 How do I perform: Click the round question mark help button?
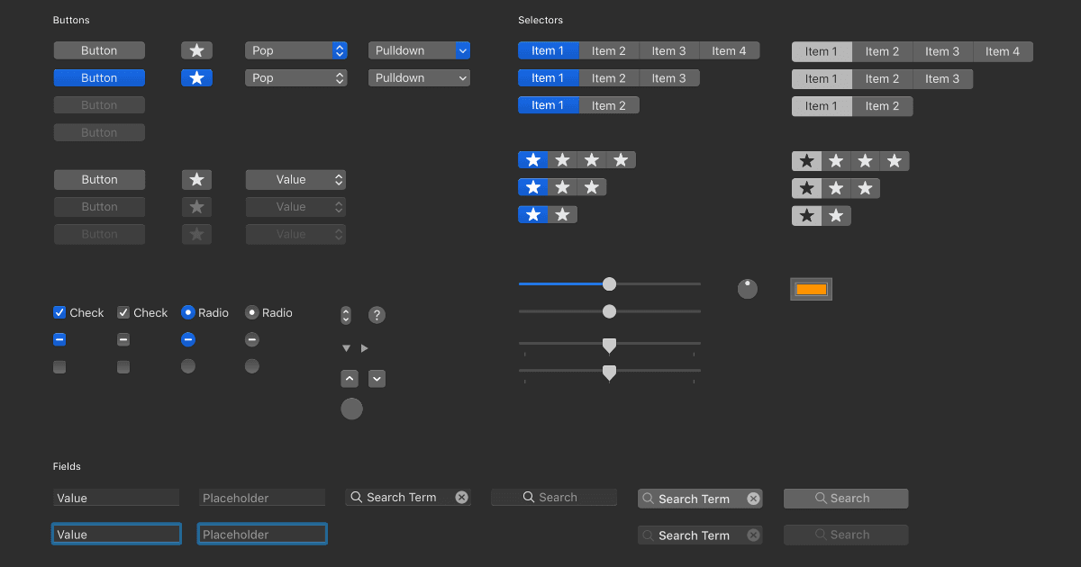coord(377,315)
